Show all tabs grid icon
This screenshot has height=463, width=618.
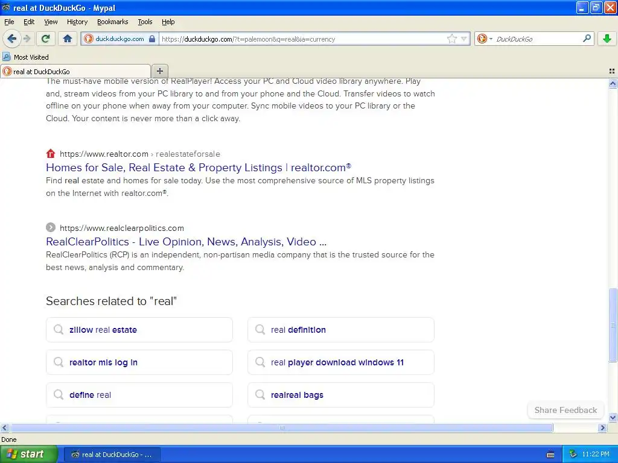click(x=612, y=71)
